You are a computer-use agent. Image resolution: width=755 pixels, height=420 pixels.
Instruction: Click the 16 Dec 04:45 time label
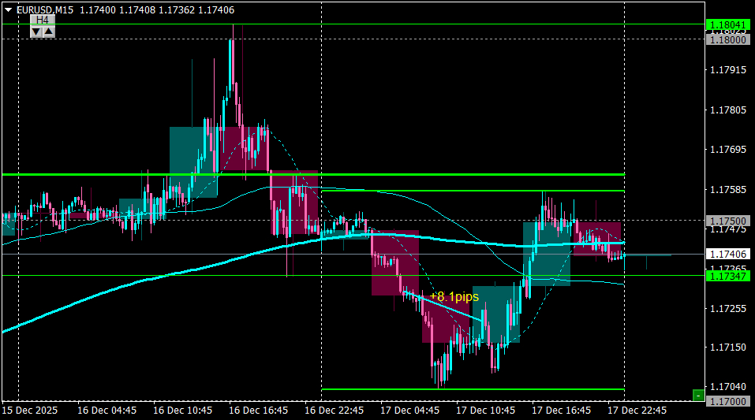click(107, 411)
